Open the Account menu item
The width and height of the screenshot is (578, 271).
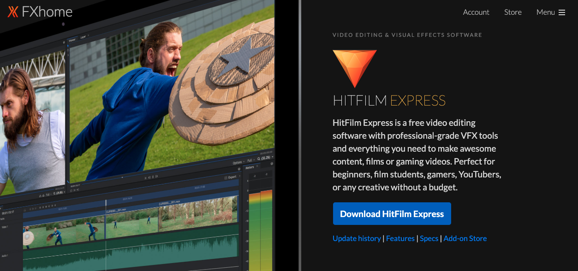[476, 12]
